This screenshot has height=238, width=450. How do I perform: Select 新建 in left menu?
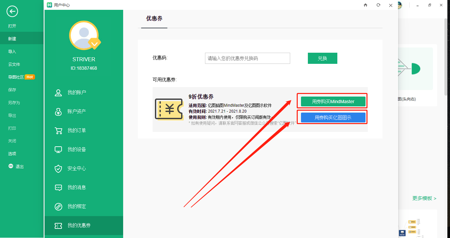pyautogui.click(x=12, y=39)
